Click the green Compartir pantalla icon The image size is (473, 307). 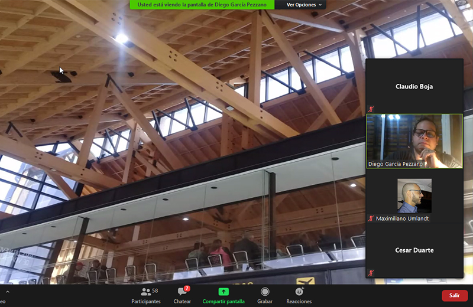pyautogui.click(x=223, y=292)
